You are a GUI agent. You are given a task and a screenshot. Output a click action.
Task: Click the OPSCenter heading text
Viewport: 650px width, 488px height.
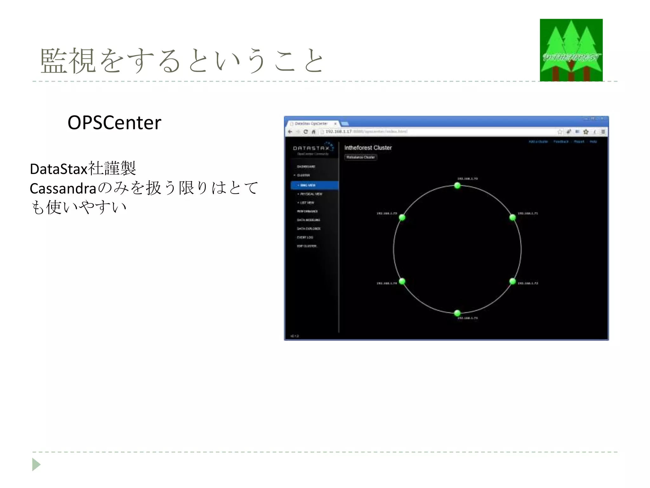coord(115,123)
